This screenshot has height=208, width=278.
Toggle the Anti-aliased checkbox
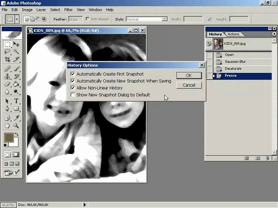(88, 19)
